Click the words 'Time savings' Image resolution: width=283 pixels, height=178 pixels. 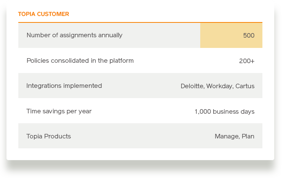(46, 111)
